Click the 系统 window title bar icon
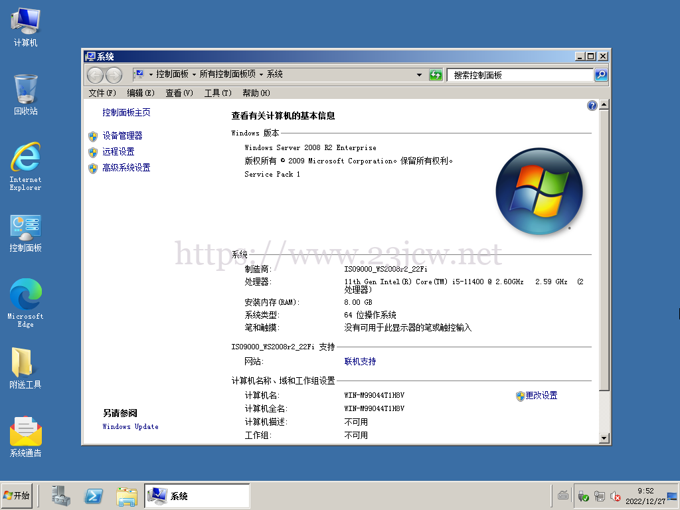Screen dimensions: 680x510 click(x=90, y=56)
